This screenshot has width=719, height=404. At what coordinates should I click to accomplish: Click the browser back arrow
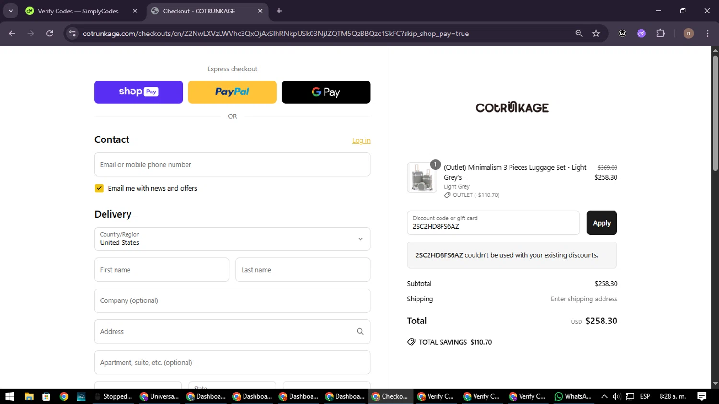pos(12,34)
